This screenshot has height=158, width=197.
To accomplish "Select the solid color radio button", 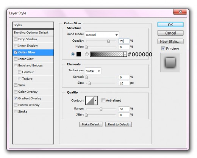I will tap(73, 54).
